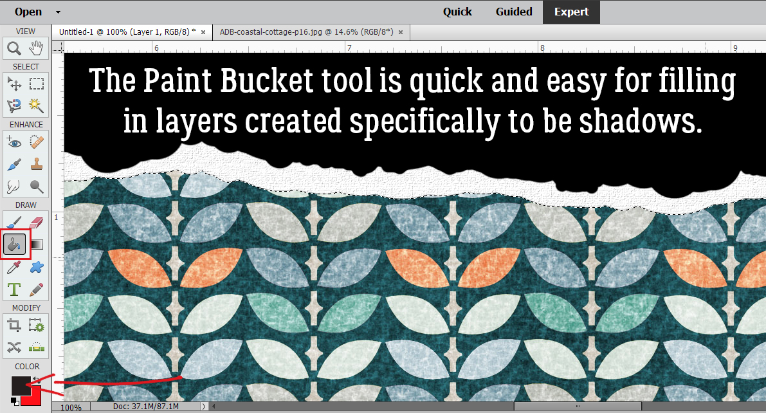This screenshot has height=413, width=766.
Task: Switch to Guided edit mode
Action: (x=514, y=12)
